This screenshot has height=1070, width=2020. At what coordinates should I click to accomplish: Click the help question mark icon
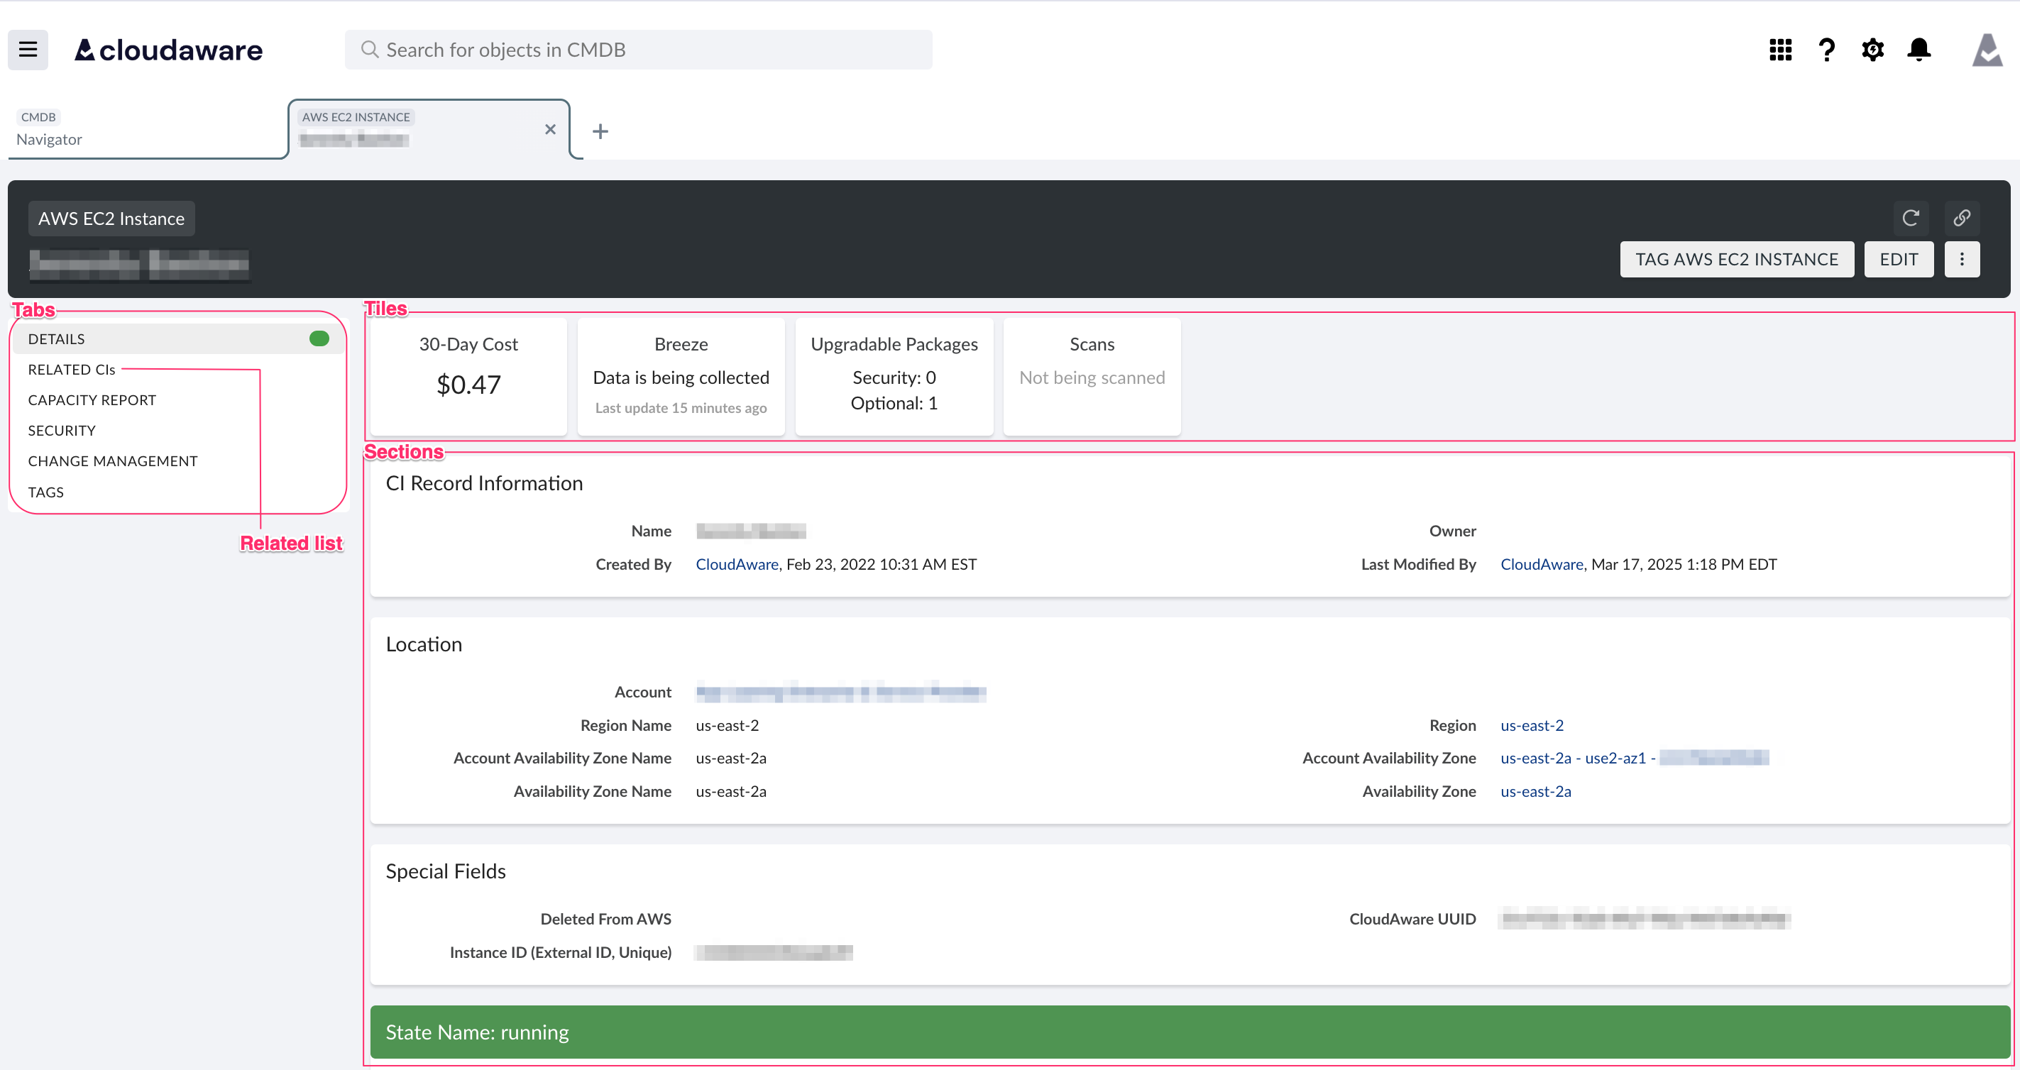pos(1826,50)
